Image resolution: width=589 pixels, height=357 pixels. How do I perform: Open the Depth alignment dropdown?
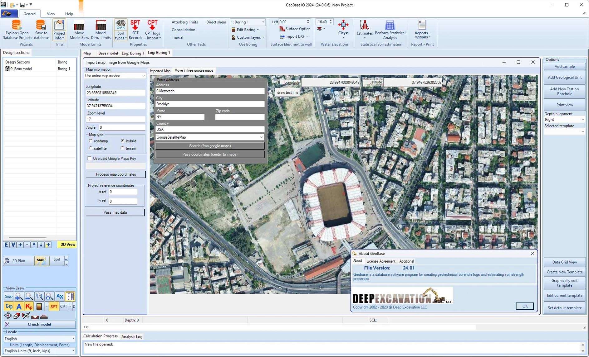582,120
